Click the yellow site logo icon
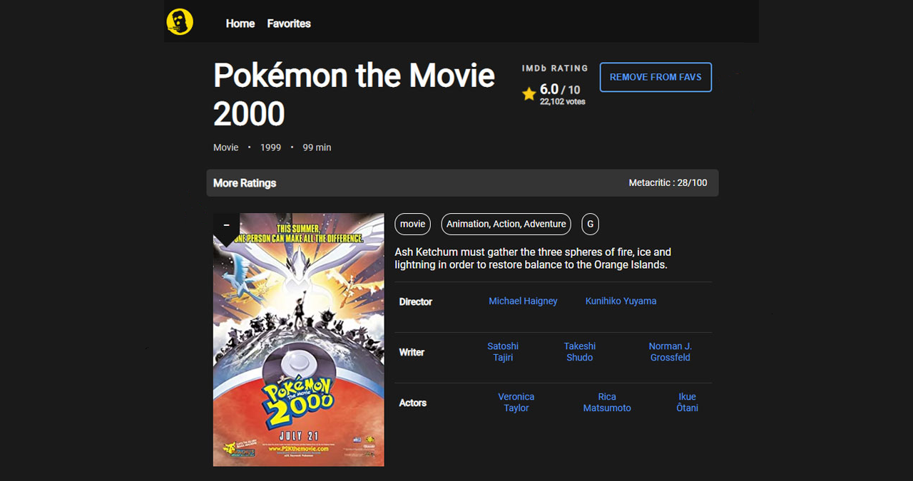Screen dimensions: 913x481 point(179,21)
